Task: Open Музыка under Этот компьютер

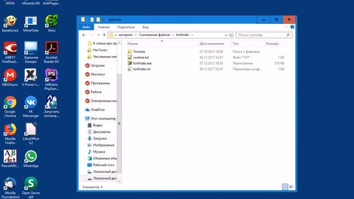Action: click(x=97, y=151)
